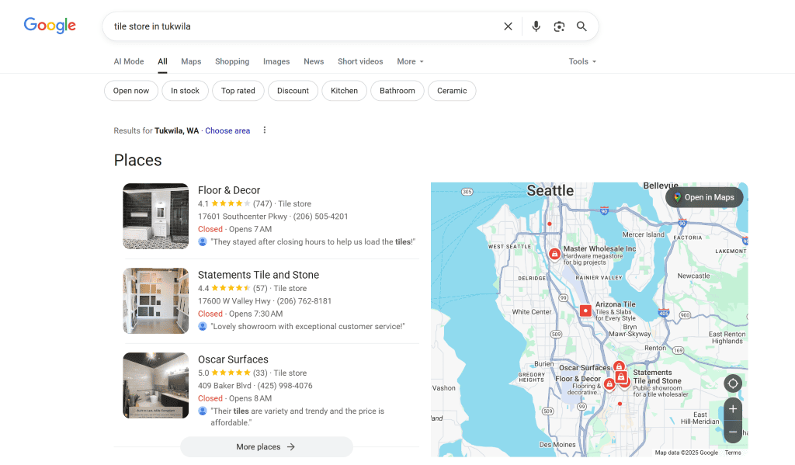
Task: Toggle the In stock filter chip
Action: point(185,91)
